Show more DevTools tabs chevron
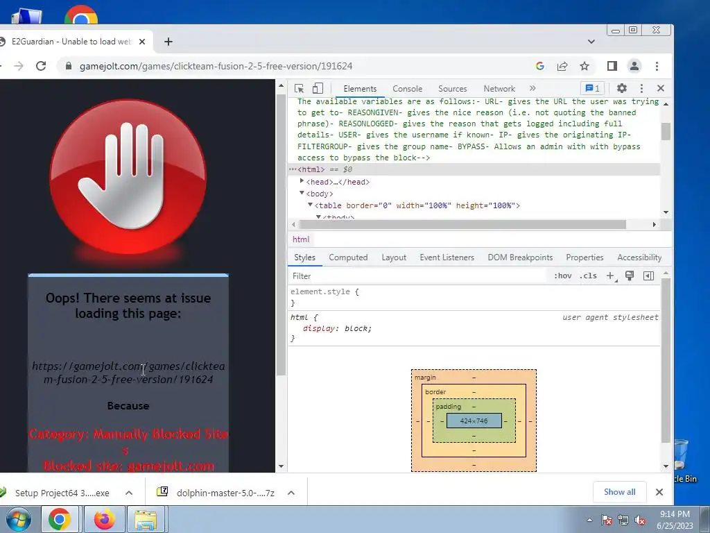Image resolution: width=710 pixels, height=533 pixels. point(532,88)
